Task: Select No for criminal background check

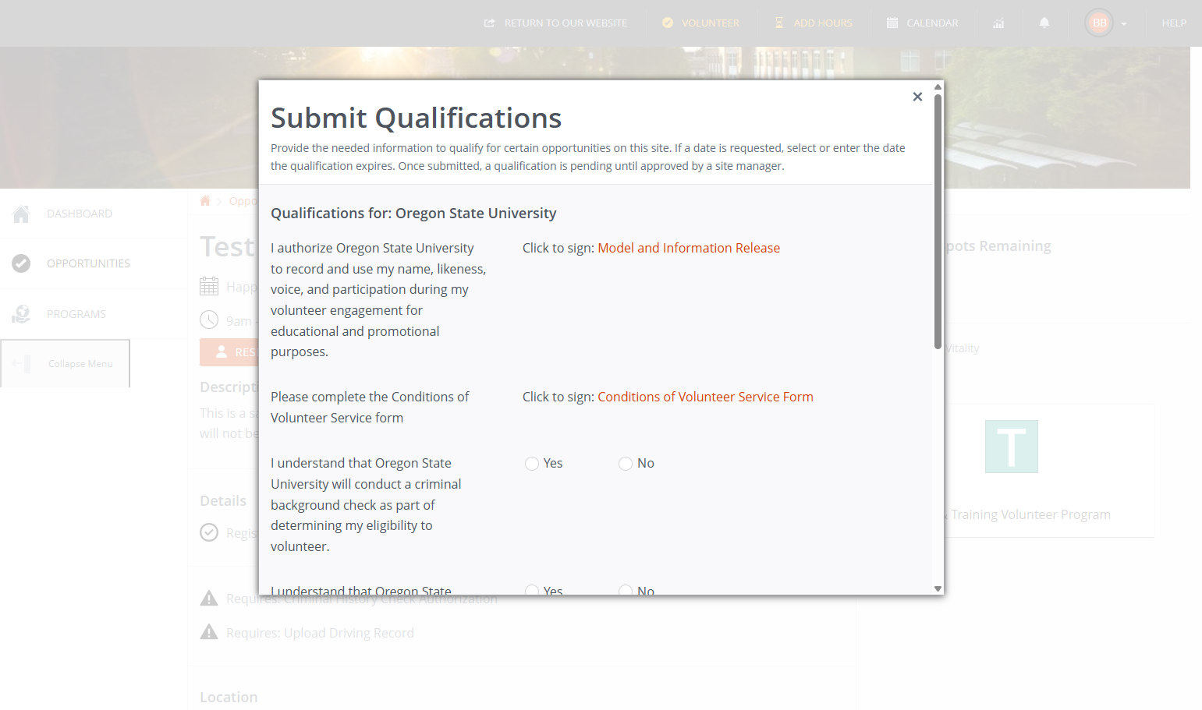Action: (626, 464)
